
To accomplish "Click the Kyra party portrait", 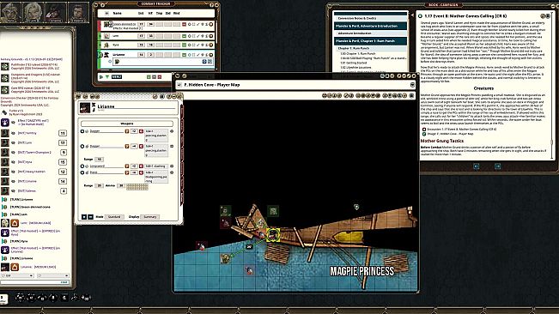I will [10, 12].
